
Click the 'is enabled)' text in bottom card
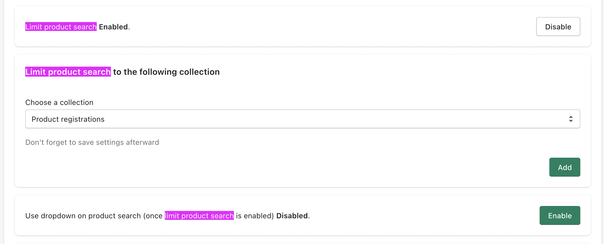pos(255,216)
